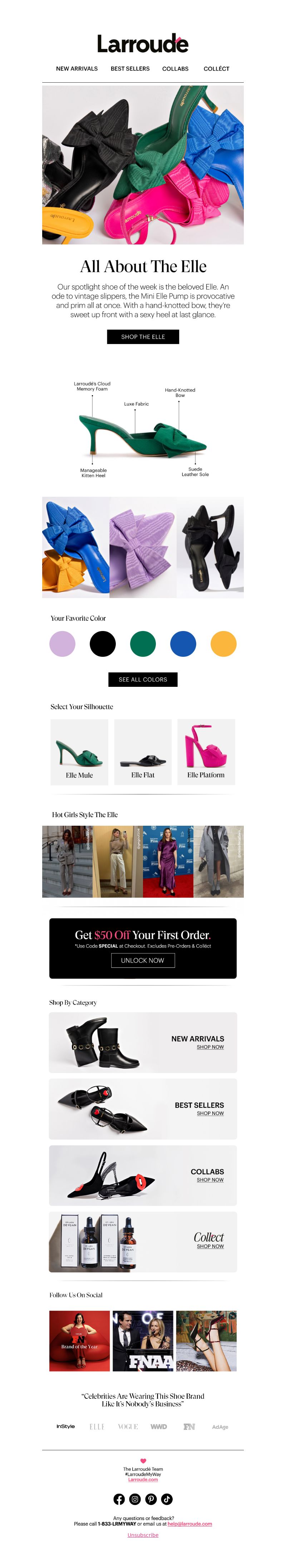Click SHOP NOW under Collect
The width and height of the screenshot is (286, 1548).
tap(210, 1246)
